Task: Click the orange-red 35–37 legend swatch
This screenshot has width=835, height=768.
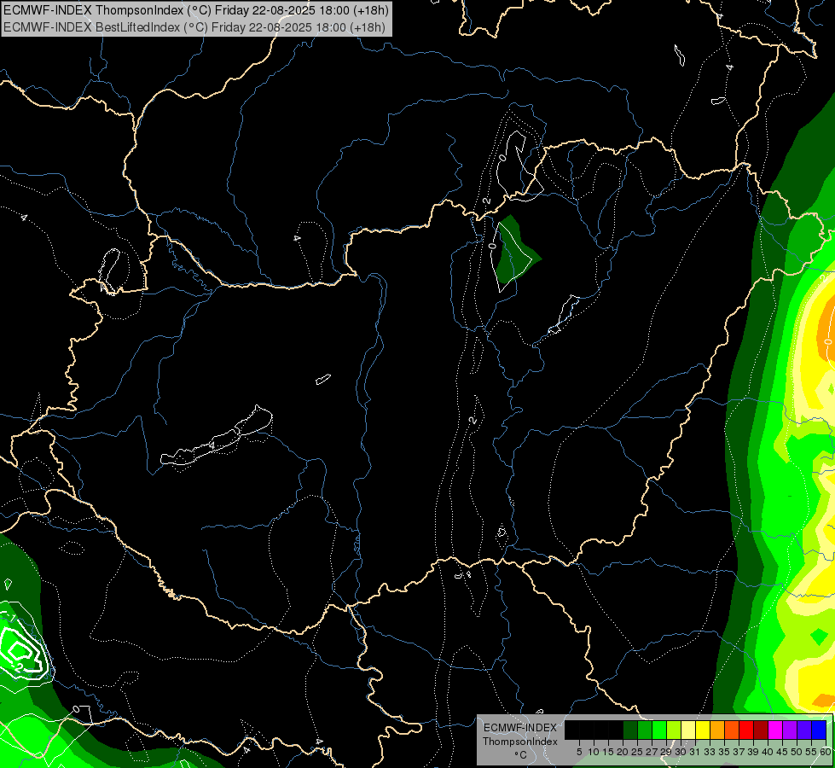Action: [732, 730]
